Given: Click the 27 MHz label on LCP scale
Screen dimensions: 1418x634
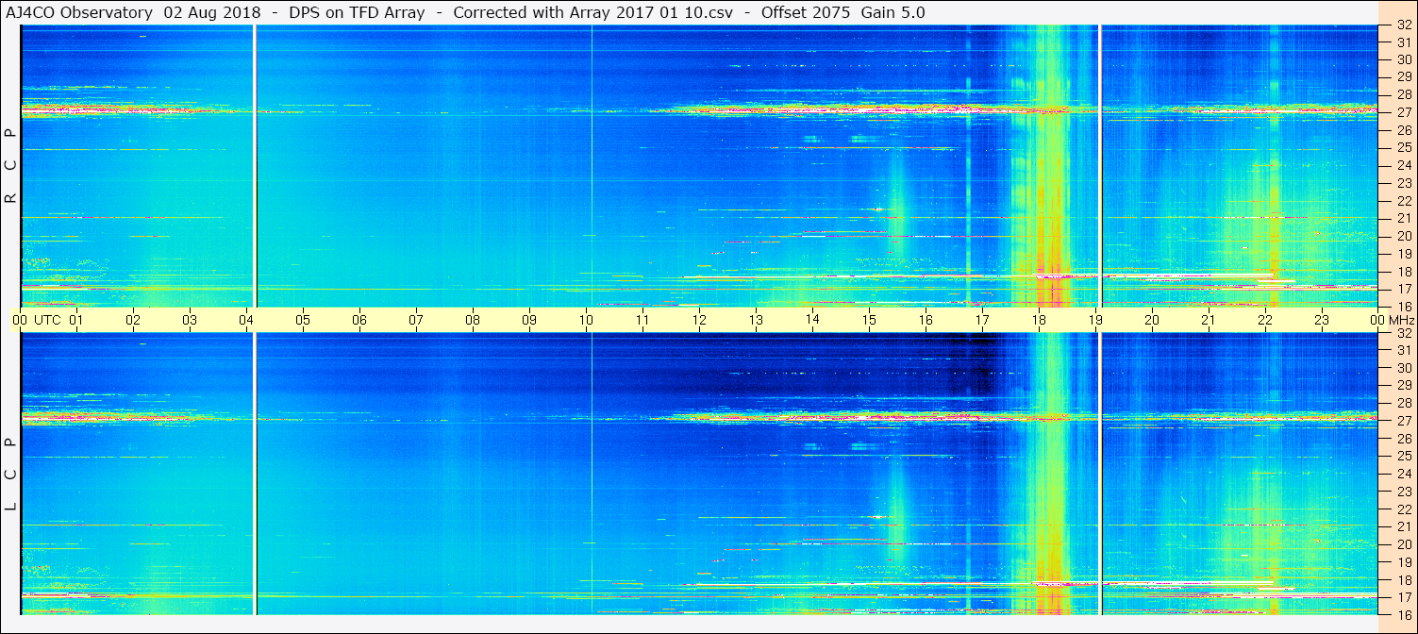Looking at the screenshot, I should click(x=1404, y=421).
